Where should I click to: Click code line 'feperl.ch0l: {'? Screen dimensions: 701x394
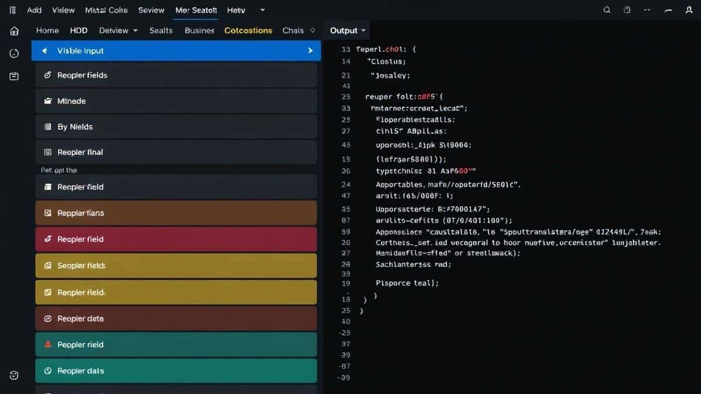point(386,50)
